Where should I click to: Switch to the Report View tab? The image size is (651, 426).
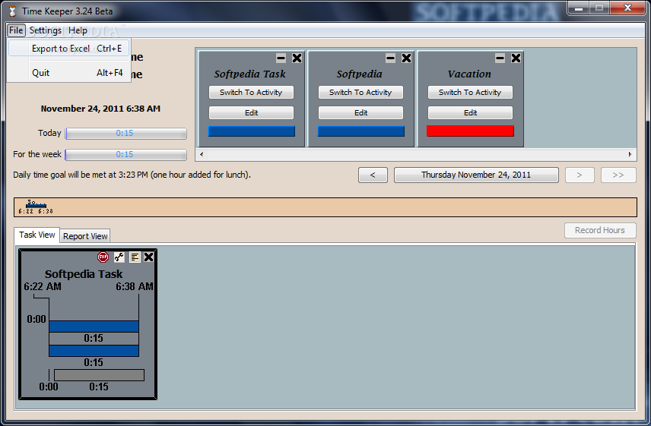[x=85, y=236]
